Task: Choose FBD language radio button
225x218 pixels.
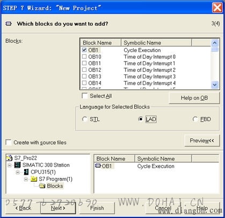Action: tap(195, 119)
